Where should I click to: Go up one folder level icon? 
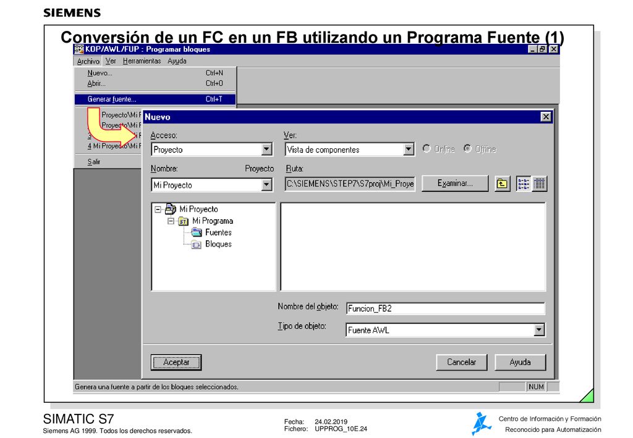[502, 184]
